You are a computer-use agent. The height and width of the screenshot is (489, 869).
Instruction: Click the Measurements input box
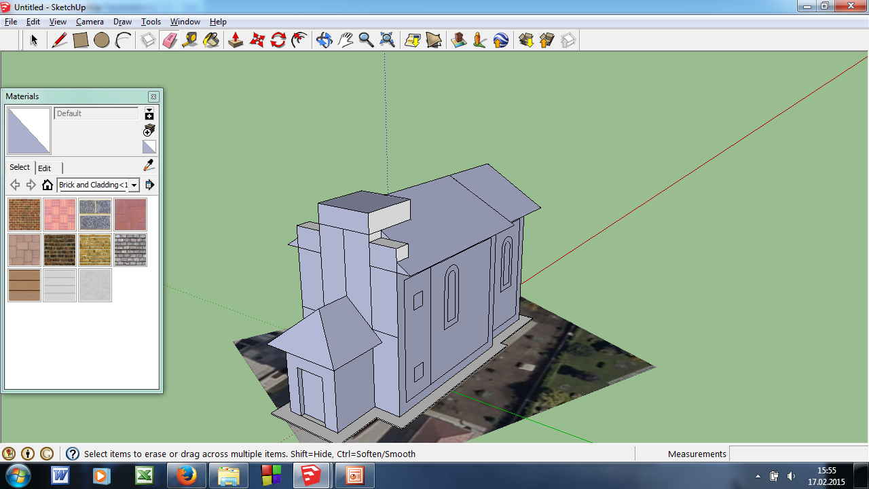798,454
